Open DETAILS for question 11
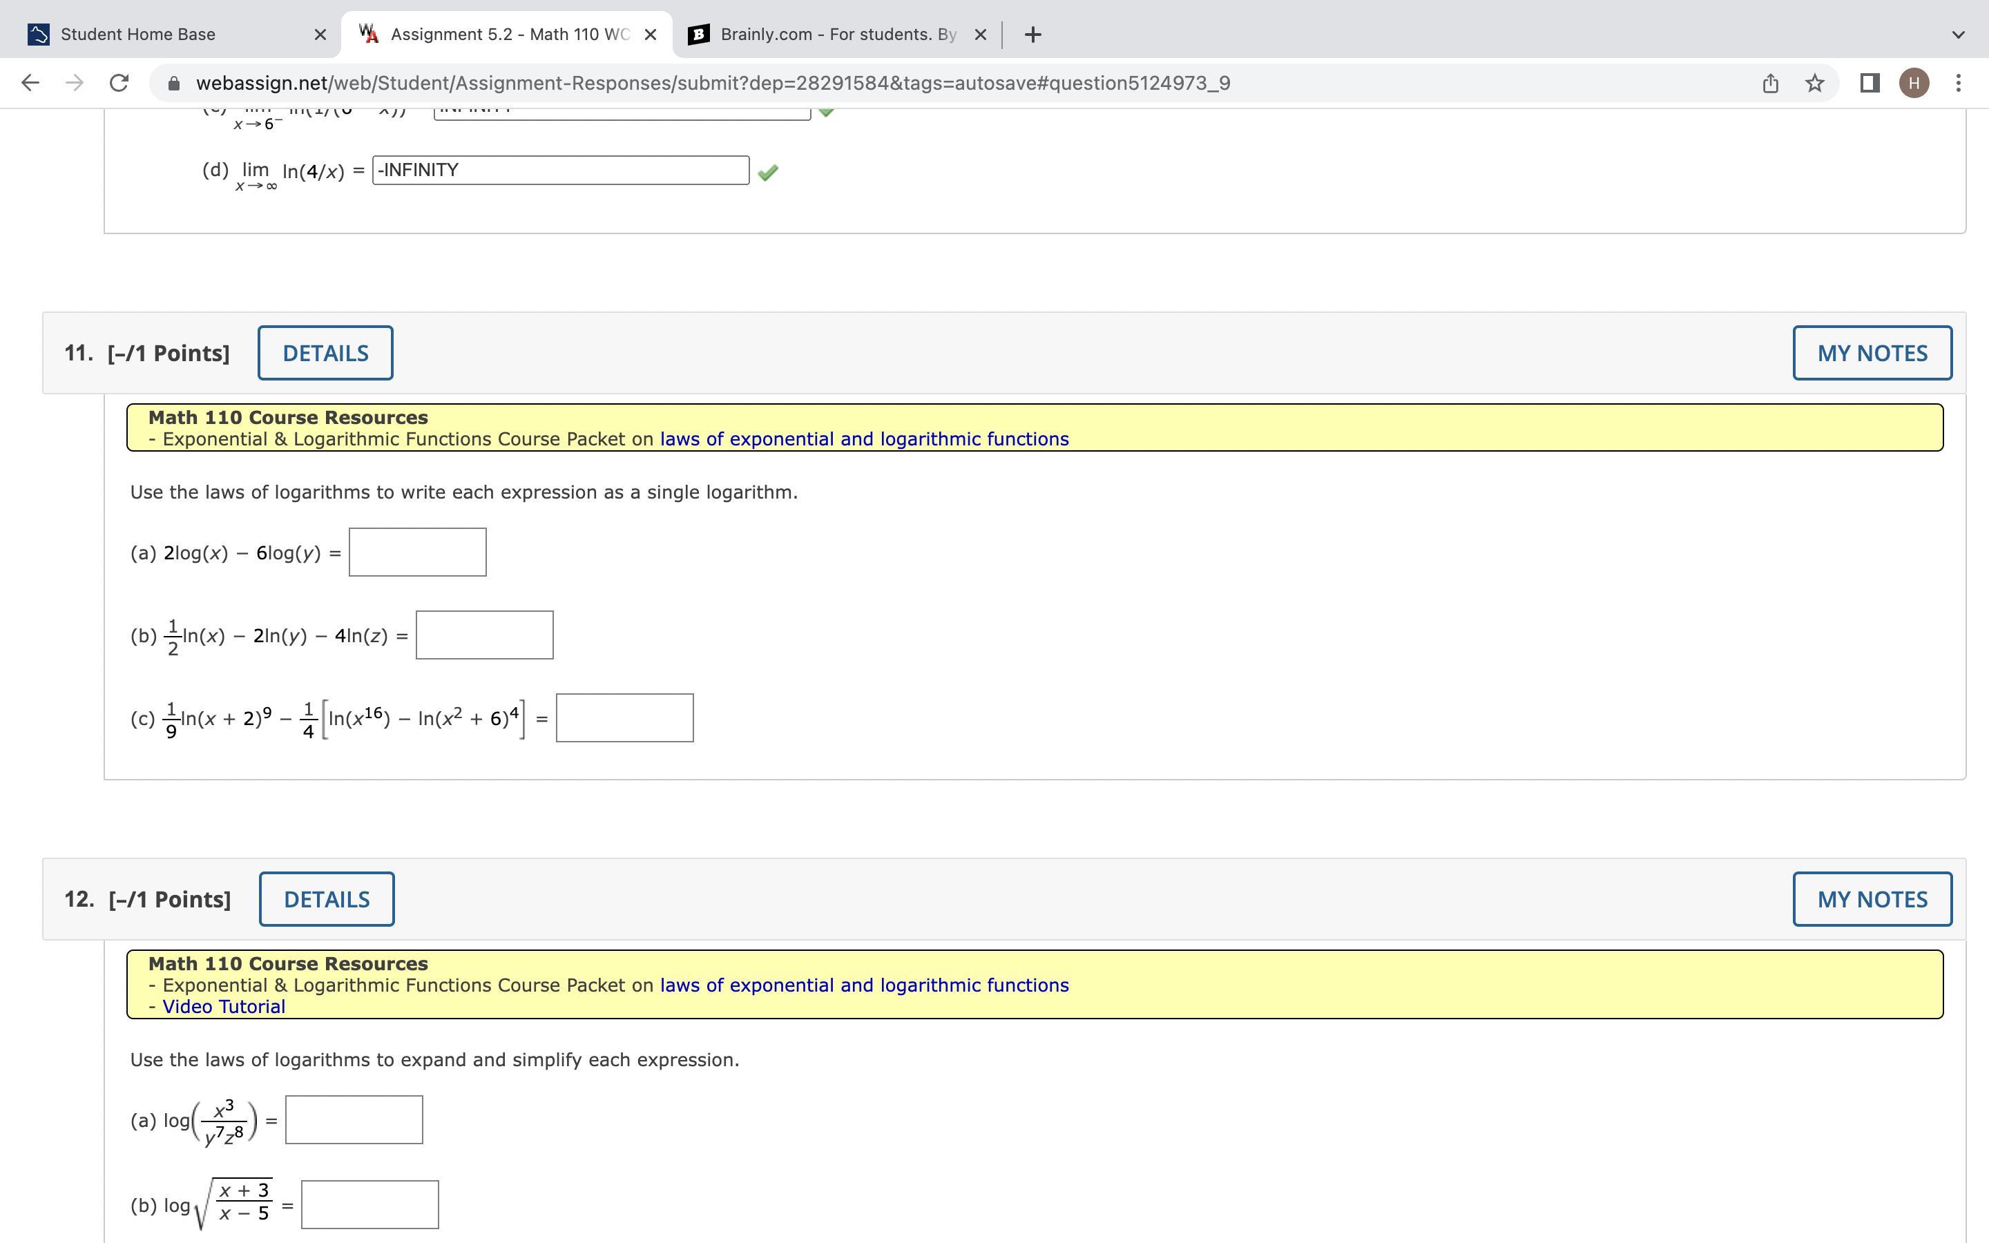Viewport: 1989px width, 1243px height. click(x=325, y=353)
